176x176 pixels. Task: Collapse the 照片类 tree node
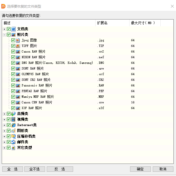pos(4,35)
